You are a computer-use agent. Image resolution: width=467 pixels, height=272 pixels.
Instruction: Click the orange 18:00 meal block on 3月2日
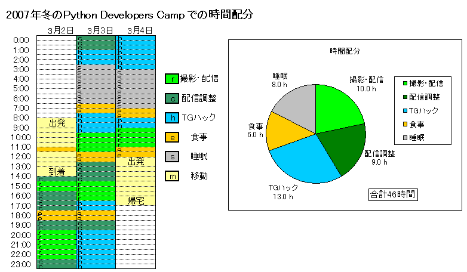click(x=57, y=215)
